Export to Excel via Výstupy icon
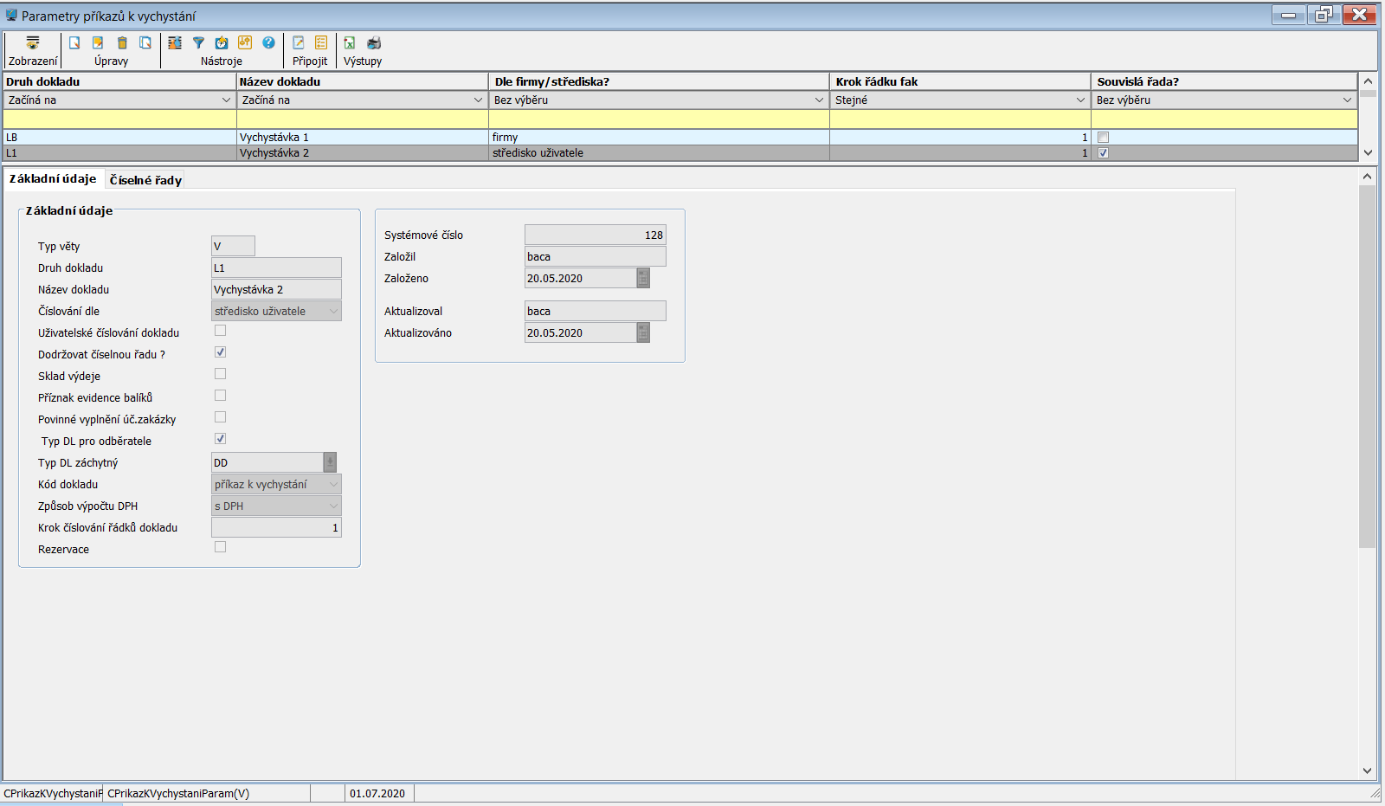This screenshot has height=806, width=1385. pos(350,43)
